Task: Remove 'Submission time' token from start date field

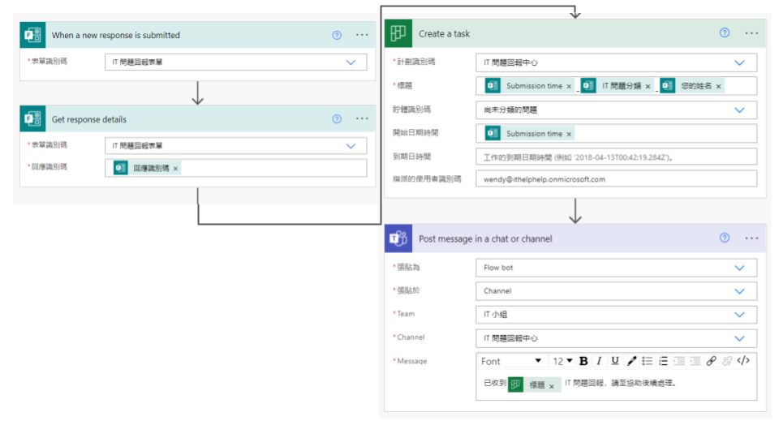Action: click(569, 134)
